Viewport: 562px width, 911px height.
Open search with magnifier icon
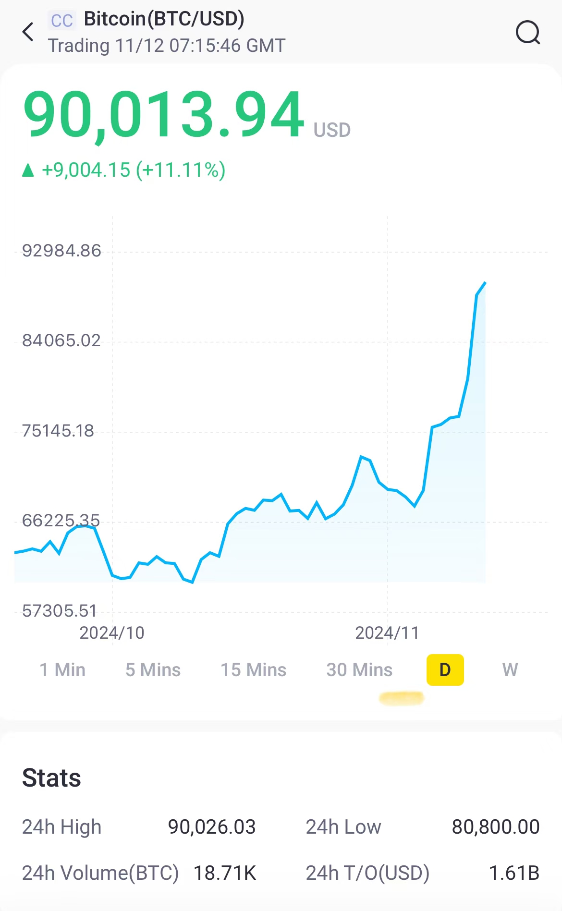(528, 32)
